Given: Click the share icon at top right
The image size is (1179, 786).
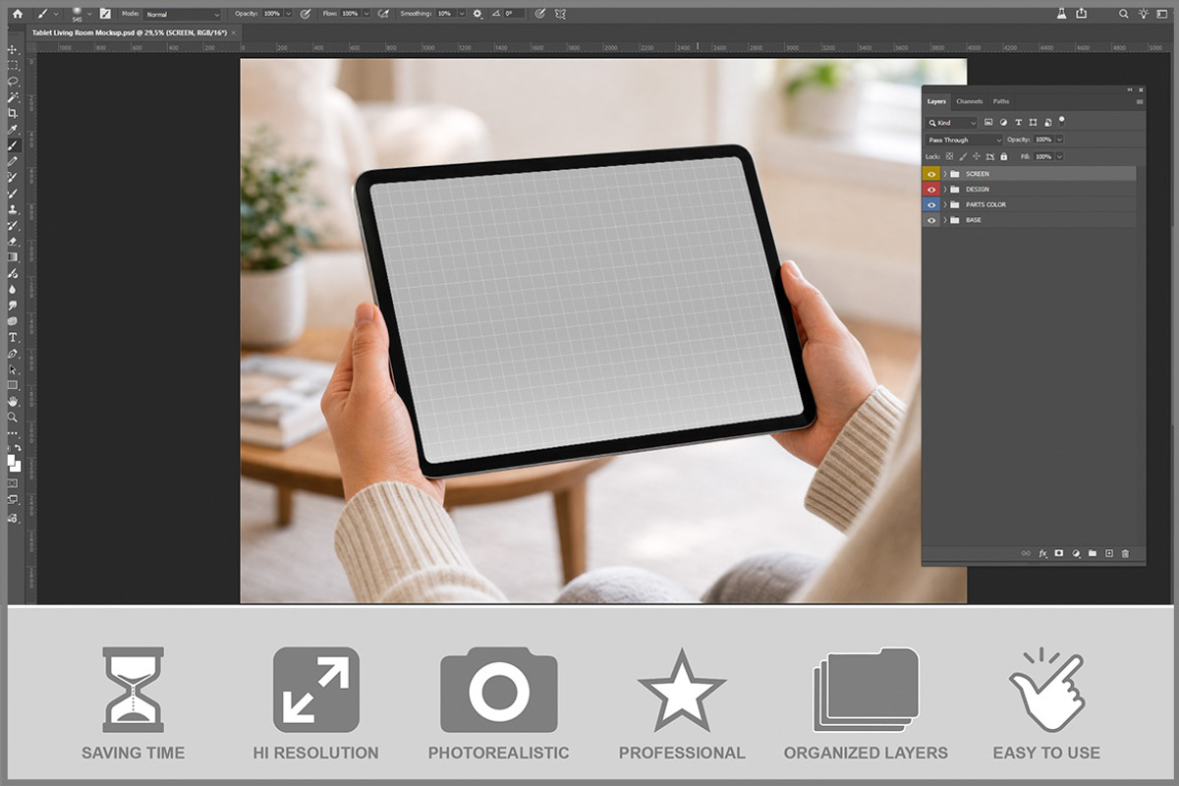Looking at the screenshot, I should pyautogui.click(x=1082, y=13).
